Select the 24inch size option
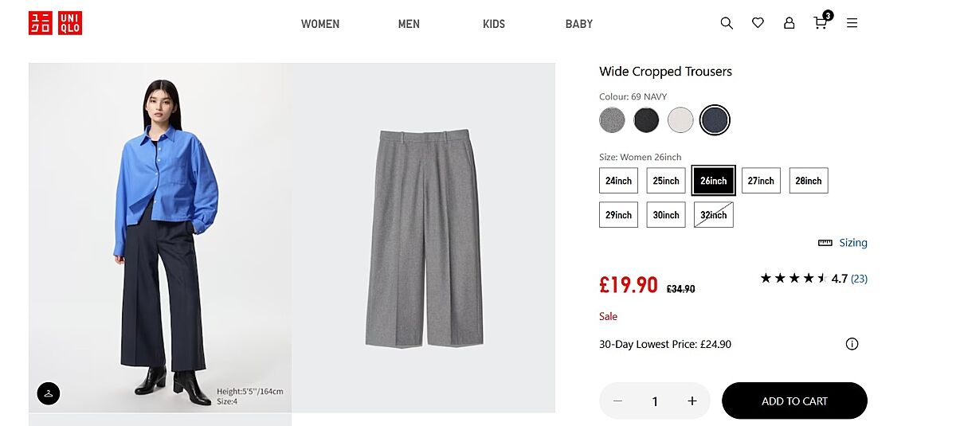The height and width of the screenshot is (426, 956). pyautogui.click(x=618, y=181)
